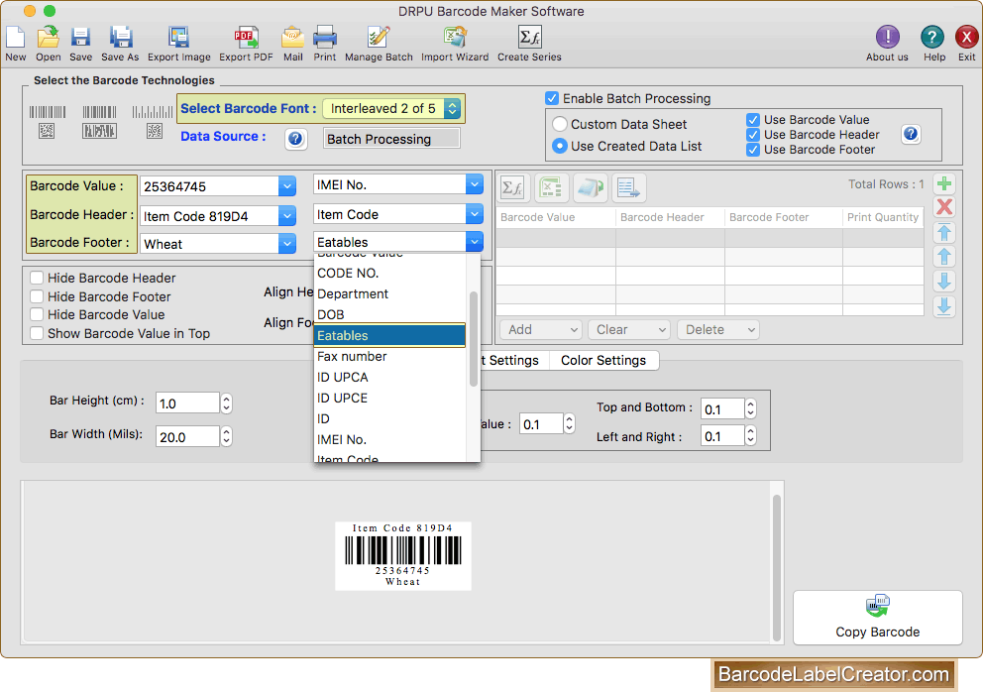This screenshot has width=983, height=692.
Task: Choose DOB from the list
Action: 390,314
